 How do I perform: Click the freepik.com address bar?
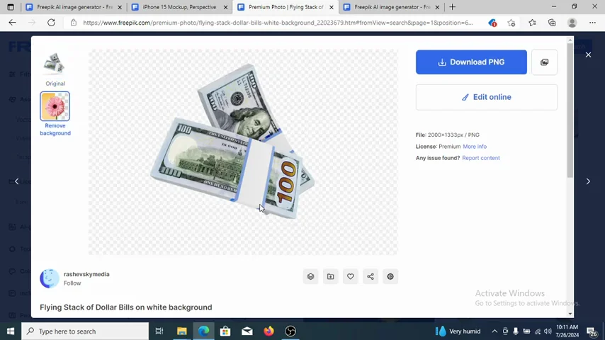pyautogui.click(x=278, y=23)
